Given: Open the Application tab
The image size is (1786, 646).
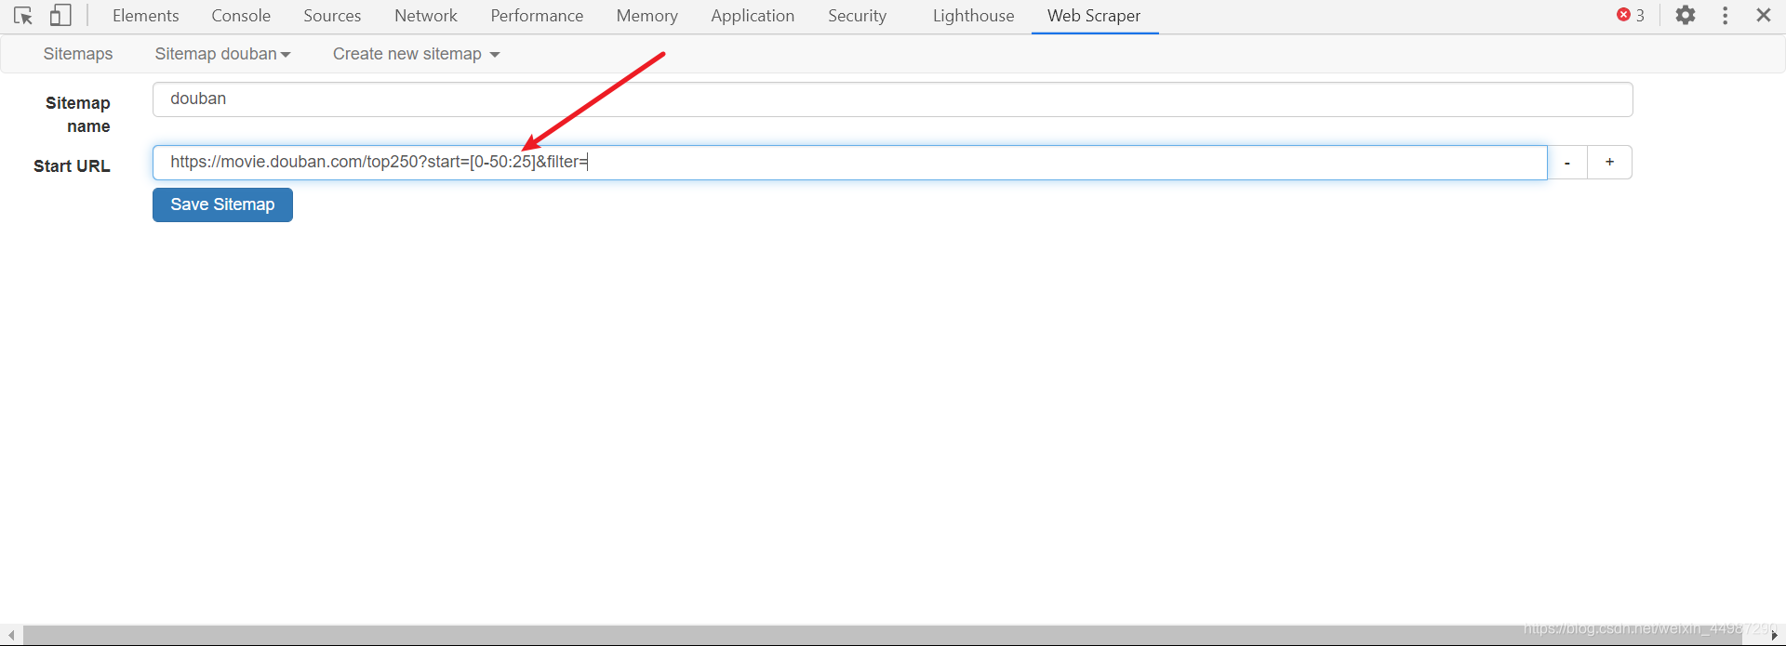Looking at the screenshot, I should (x=753, y=16).
